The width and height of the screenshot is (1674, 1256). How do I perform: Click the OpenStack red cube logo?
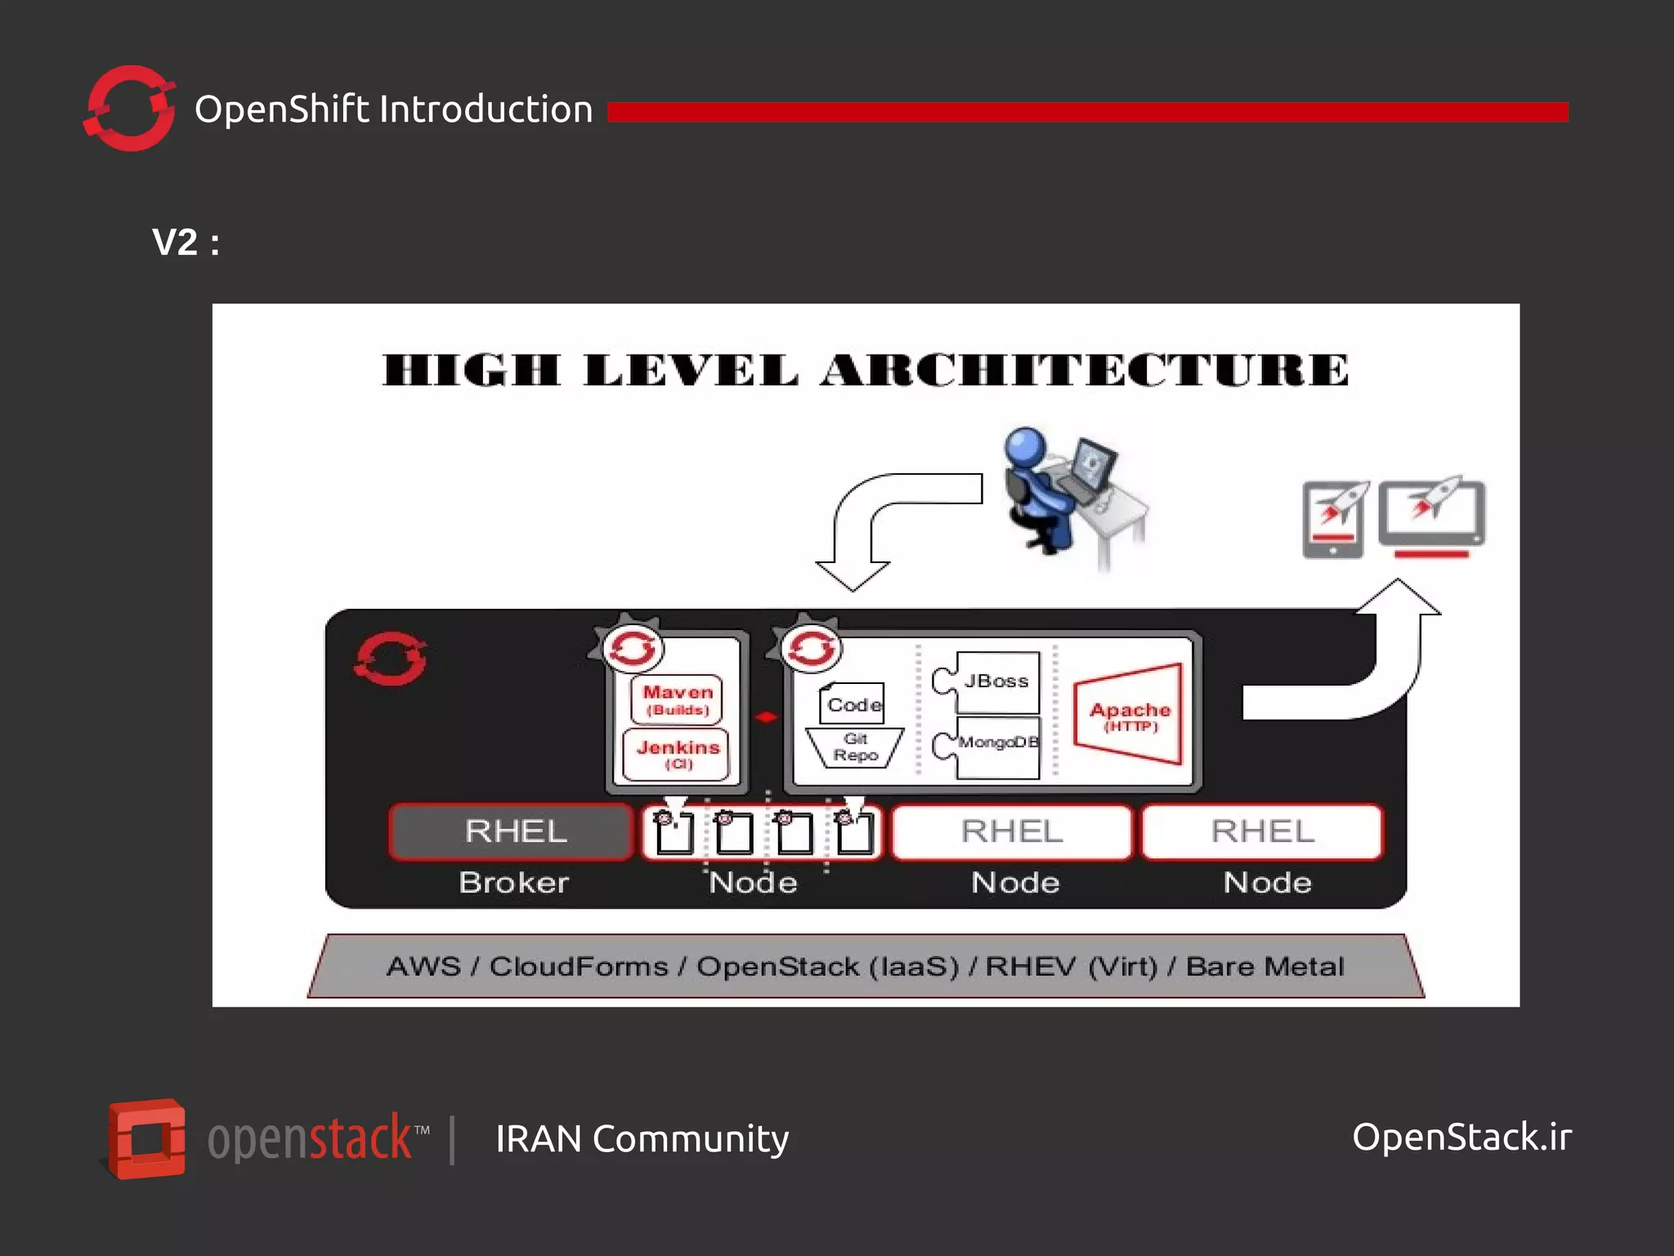[x=147, y=1138]
